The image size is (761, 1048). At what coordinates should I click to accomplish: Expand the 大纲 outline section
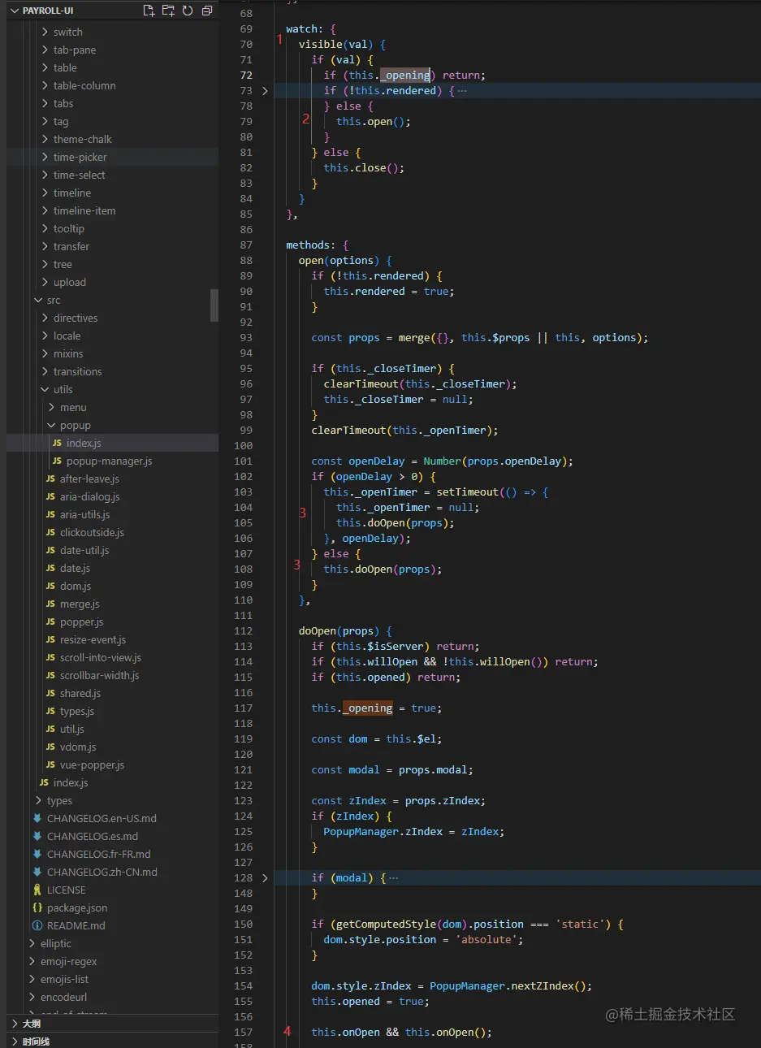coord(31,1024)
